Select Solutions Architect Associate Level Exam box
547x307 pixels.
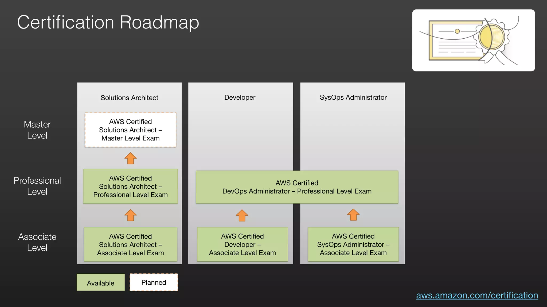coord(130,244)
